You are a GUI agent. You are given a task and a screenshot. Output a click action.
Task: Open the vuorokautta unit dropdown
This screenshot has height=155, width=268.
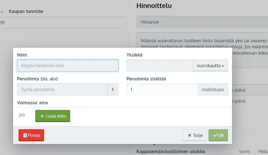(210, 66)
